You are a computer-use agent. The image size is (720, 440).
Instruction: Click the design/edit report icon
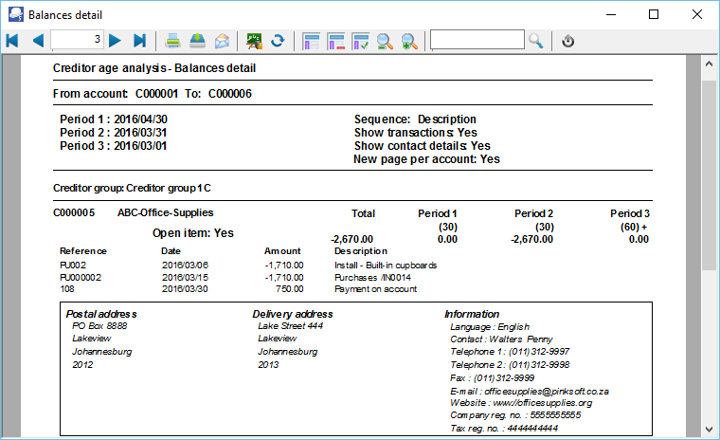[x=254, y=41]
